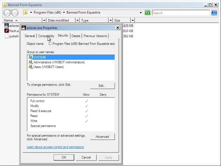Click the Users group icon in user list
The height and width of the screenshot is (166, 221).
point(31,67)
